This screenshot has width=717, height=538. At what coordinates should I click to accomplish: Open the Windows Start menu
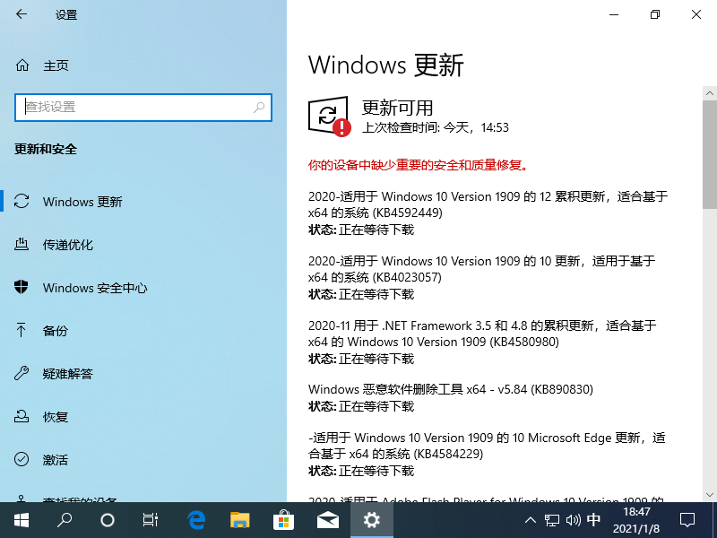click(x=21, y=519)
